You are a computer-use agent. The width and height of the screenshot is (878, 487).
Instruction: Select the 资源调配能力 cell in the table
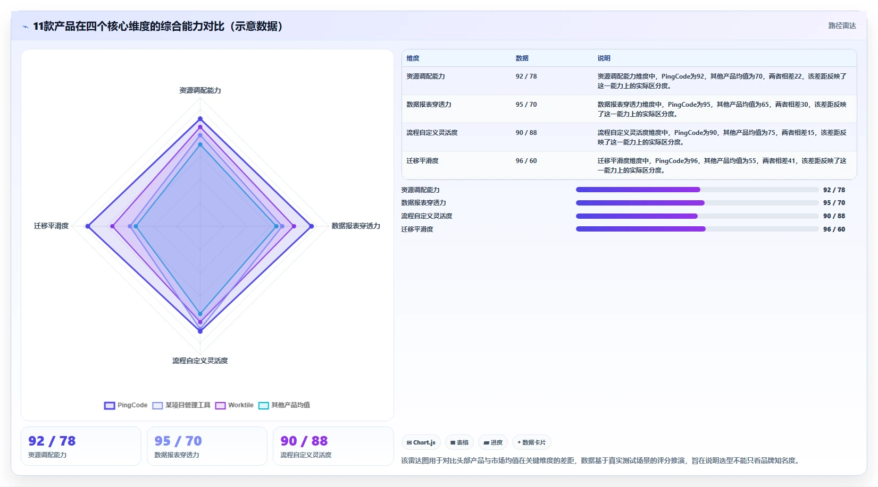pos(425,76)
